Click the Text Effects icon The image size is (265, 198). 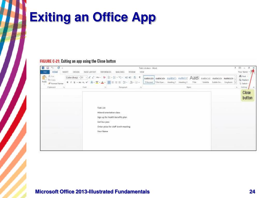92,82
